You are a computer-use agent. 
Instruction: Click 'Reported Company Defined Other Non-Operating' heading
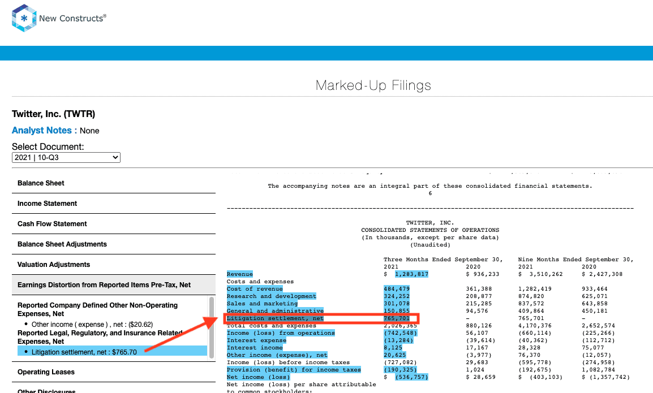coord(97,309)
